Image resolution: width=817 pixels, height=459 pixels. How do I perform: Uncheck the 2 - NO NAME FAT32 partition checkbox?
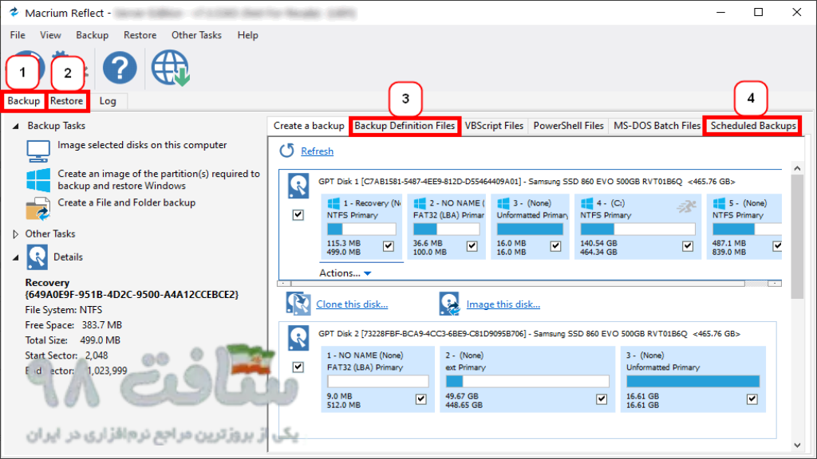472,246
